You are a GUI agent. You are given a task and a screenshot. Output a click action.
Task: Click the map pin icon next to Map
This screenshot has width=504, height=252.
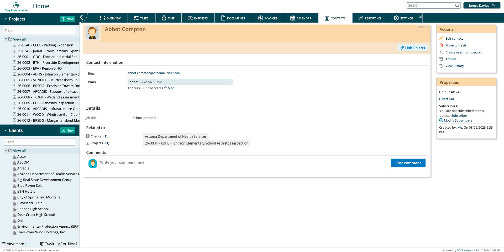point(165,88)
